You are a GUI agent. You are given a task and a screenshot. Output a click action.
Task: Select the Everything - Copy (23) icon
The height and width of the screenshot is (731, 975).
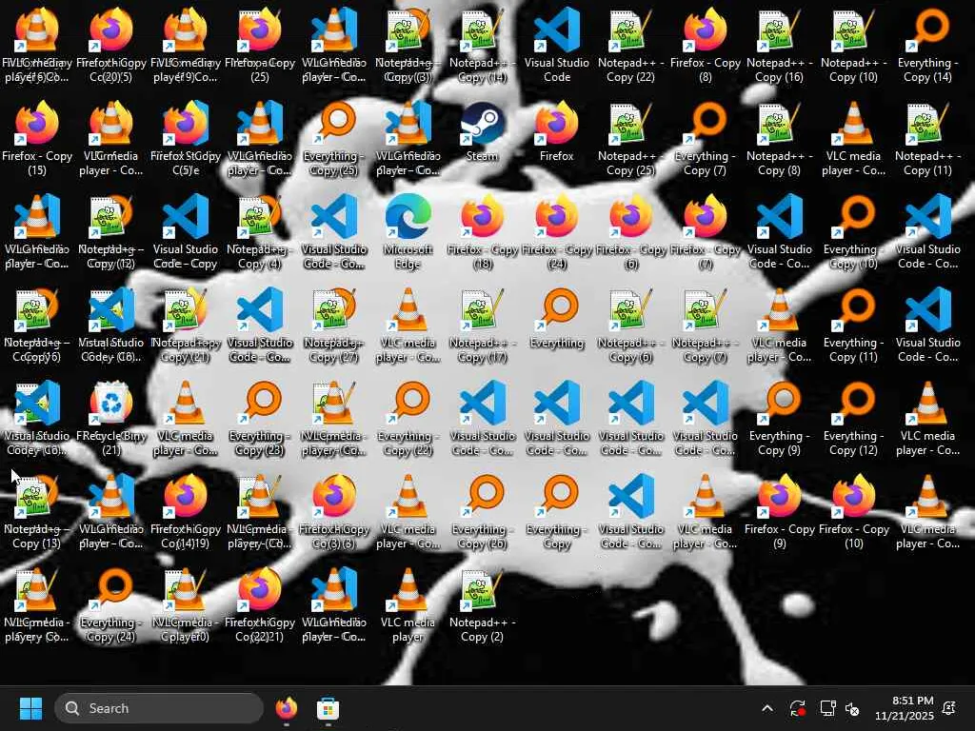point(259,419)
